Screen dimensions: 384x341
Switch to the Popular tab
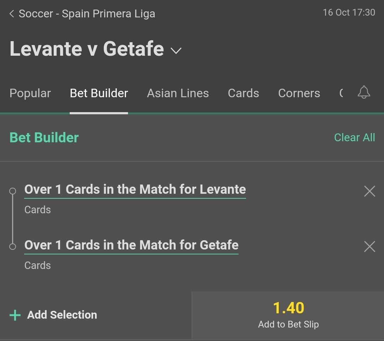pos(30,93)
